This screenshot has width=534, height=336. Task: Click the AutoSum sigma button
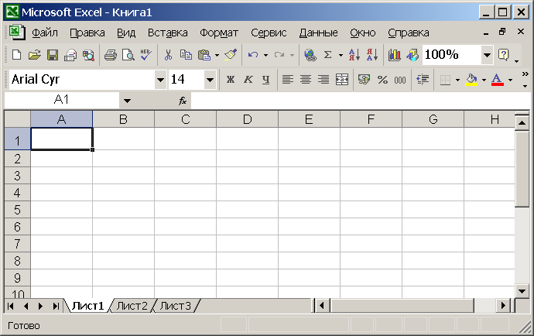point(327,54)
